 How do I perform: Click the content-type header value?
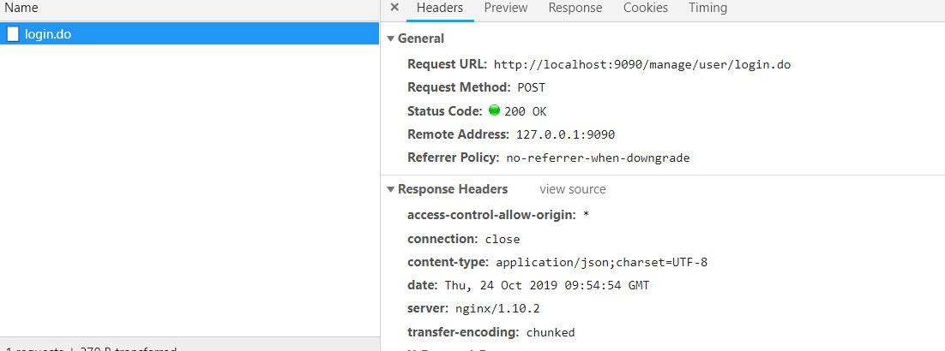[601, 262]
